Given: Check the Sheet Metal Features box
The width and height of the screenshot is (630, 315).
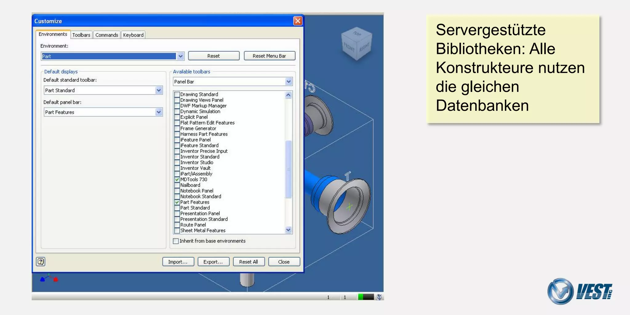Looking at the screenshot, I should point(177,230).
